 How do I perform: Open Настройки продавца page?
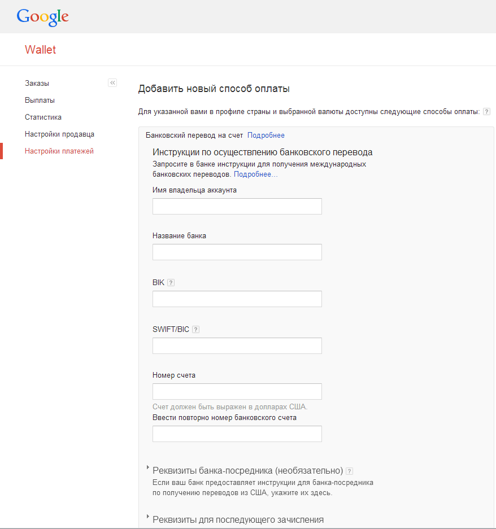59,134
